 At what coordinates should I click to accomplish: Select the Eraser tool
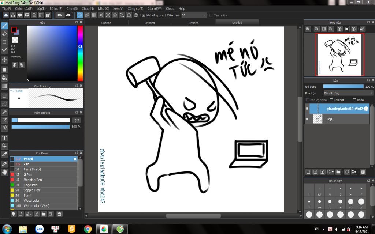pyautogui.click(x=4, y=34)
